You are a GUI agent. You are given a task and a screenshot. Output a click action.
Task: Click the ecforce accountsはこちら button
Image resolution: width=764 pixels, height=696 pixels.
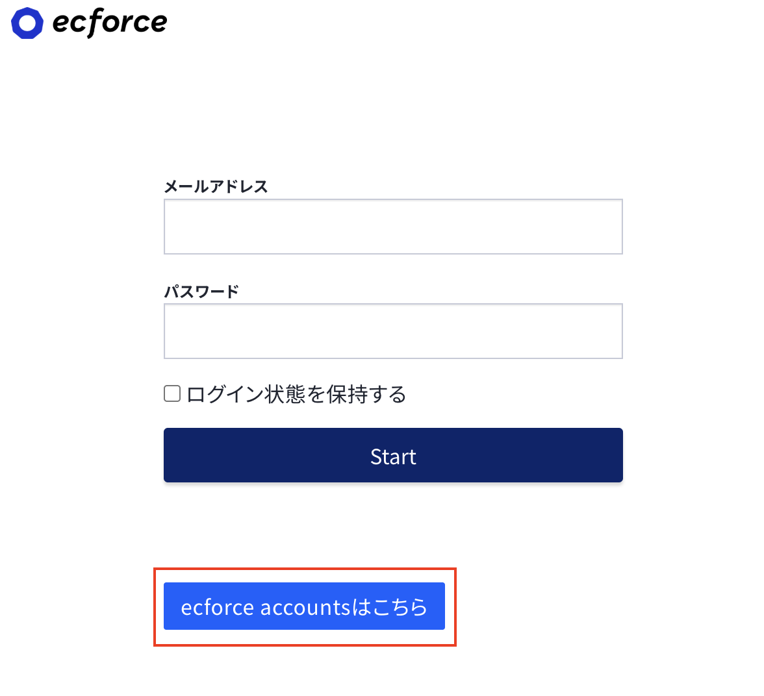click(304, 606)
